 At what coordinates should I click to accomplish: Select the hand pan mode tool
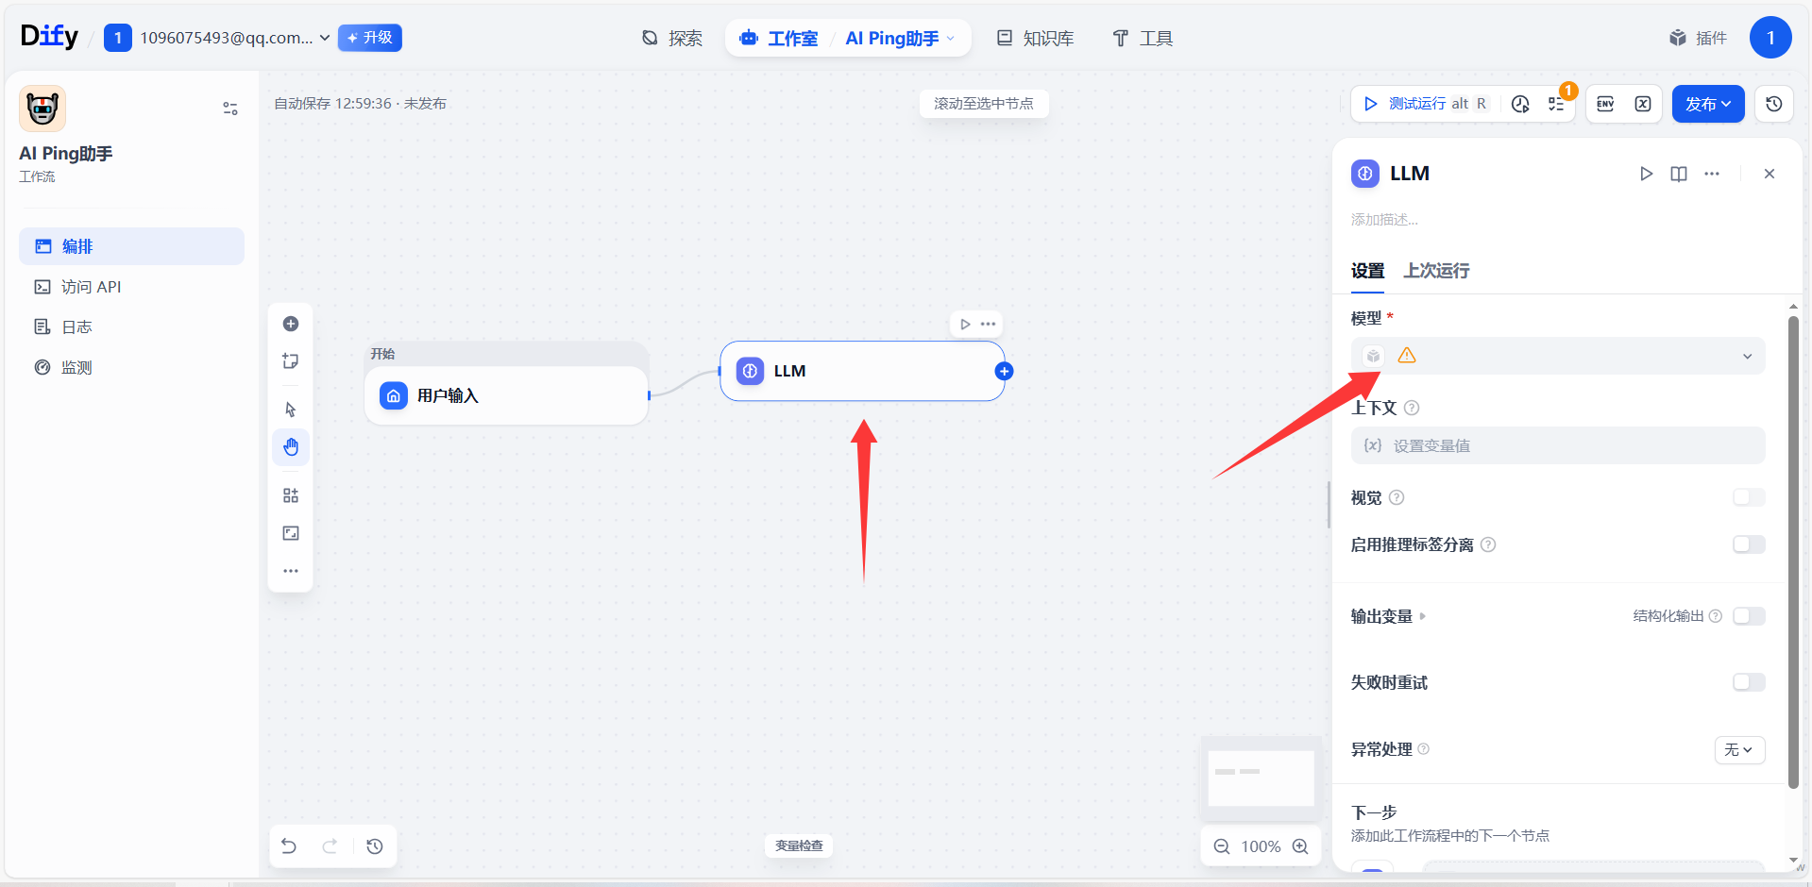pyautogui.click(x=291, y=447)
